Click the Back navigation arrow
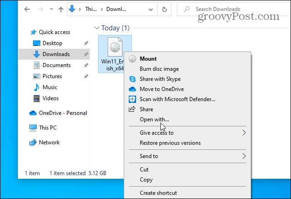Image resolution: width=291 pixels, height=199 pixels. tap(28, 9)
